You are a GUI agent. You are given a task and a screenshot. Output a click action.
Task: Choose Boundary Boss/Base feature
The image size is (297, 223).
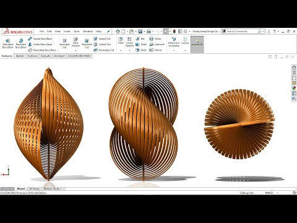(x=42, y=50)
